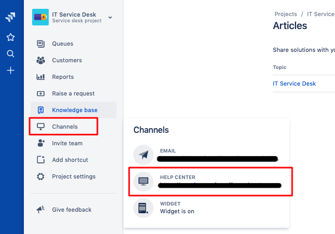Open Queues in the sidebar
This screenshot has width=335, height=234.
pyautogui.click(x=74, y=44)
